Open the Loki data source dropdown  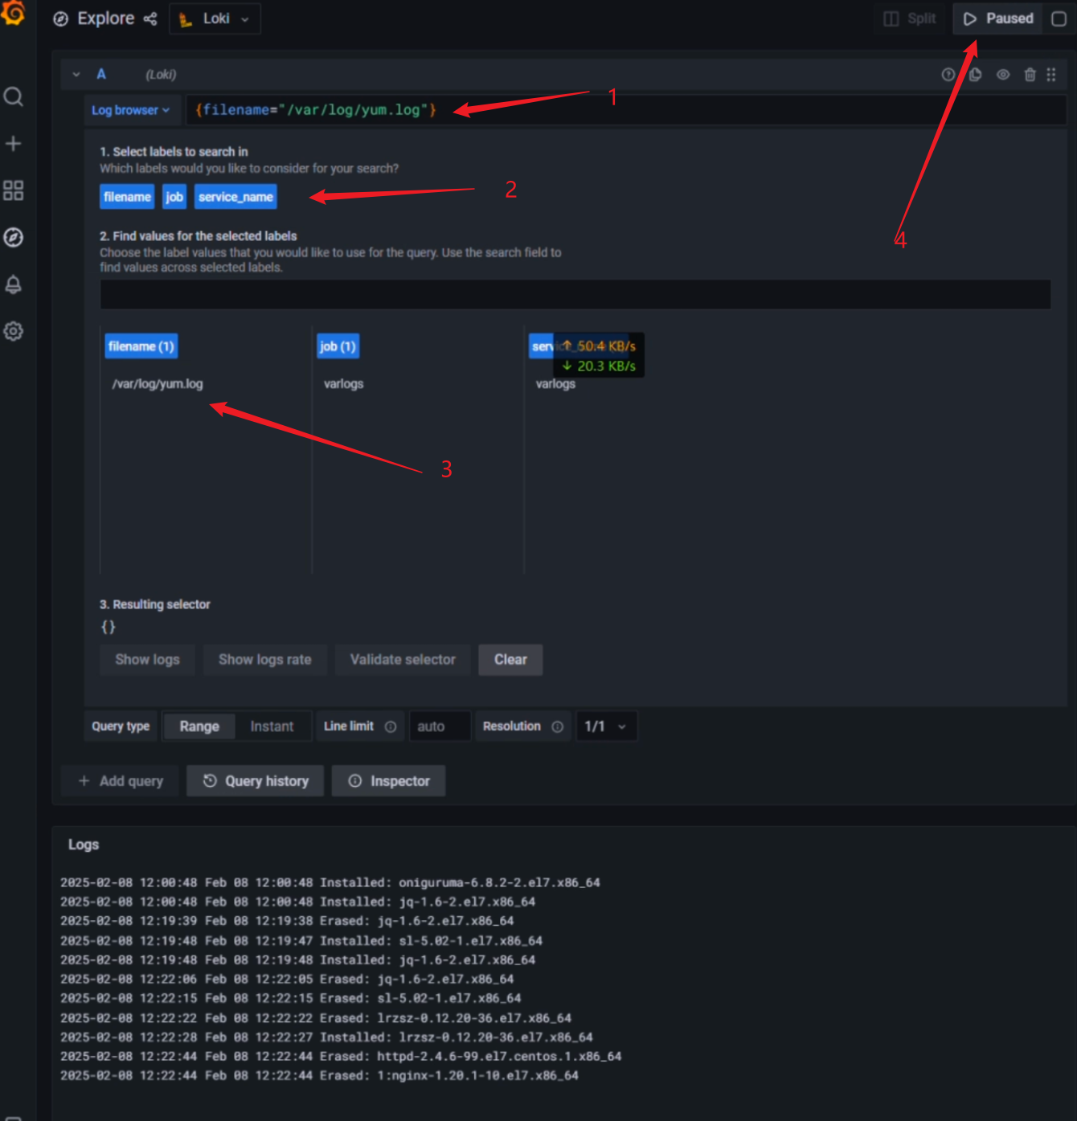(x=215, y=18)
